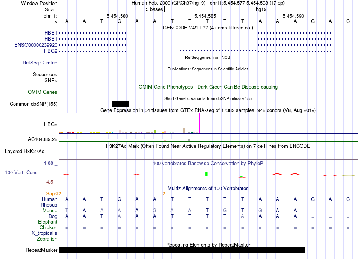The image size is (358, 259).
Task: Click the 4.88 PhyloP upper value
Action: coord(48,163)
